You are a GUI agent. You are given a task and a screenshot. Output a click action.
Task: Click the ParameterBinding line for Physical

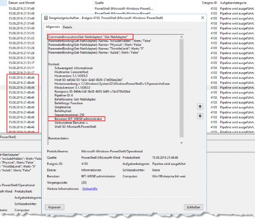tap(96, 44)
